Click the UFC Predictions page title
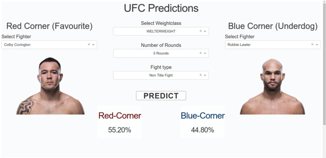 161,8
